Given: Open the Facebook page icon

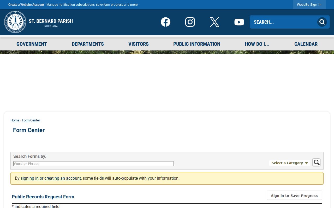Looking at the screenshot, I should click(165, 22).
